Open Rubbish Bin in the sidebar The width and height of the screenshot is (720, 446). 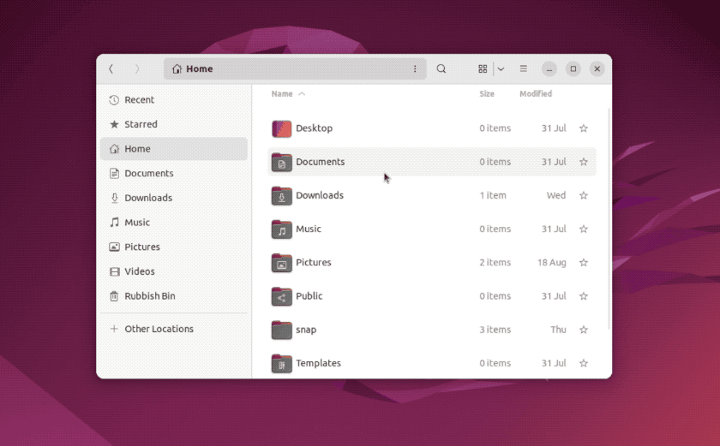[x=173, y=295]
